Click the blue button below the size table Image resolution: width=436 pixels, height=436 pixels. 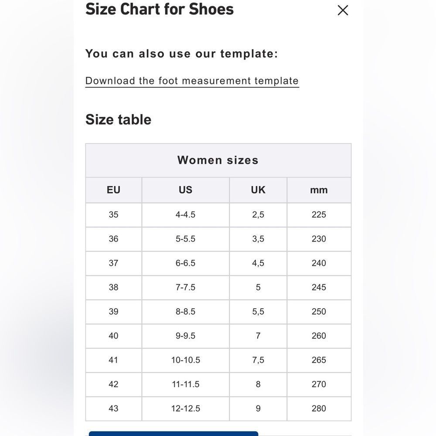tap(174, 433)
